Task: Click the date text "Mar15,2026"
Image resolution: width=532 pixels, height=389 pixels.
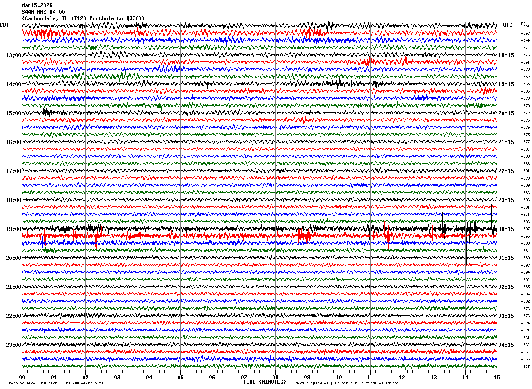Action: (37, 5)
